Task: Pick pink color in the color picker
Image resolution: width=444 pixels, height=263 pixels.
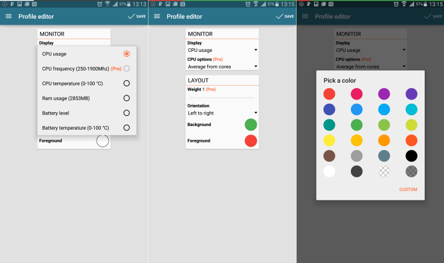Action: point(357,94)
